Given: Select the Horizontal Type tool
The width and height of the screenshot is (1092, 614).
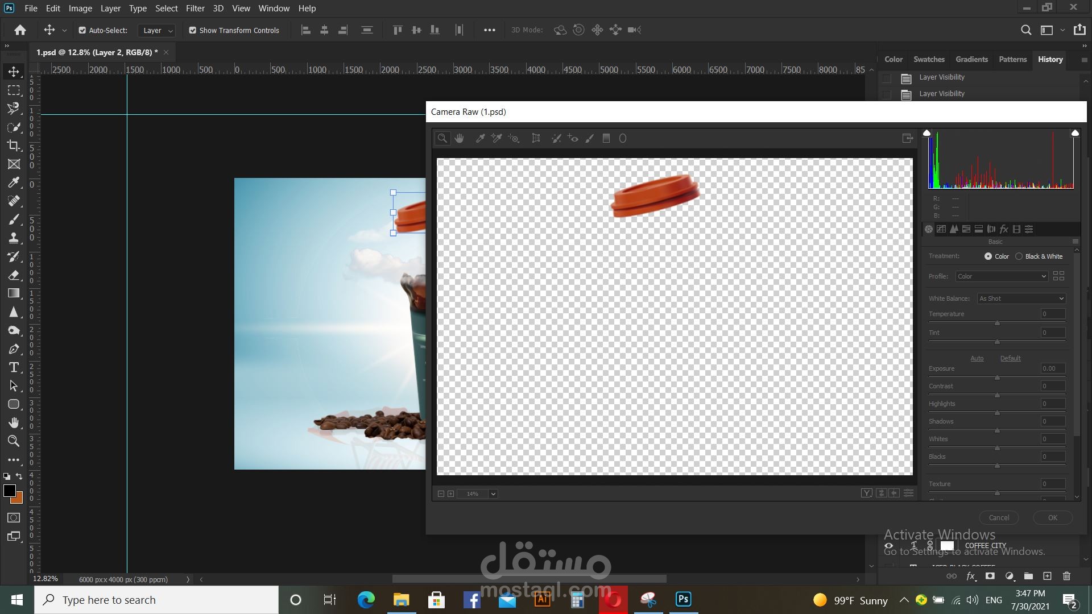Looking at the screenshot, I should point(14,367).
